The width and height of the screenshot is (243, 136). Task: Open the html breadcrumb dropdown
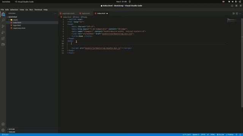76,17
